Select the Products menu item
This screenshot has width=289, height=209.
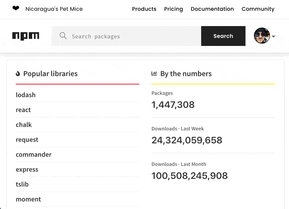(144, 9)
